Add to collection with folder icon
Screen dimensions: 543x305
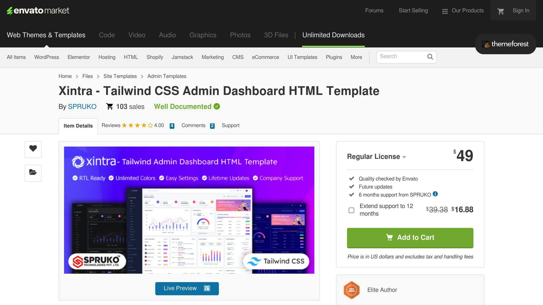(33, 173)
